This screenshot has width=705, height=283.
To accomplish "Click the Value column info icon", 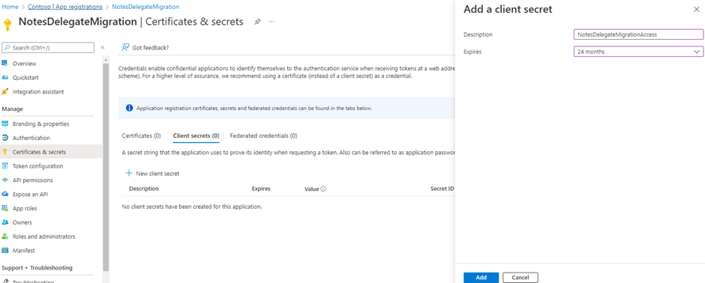I will pos(323,189).
